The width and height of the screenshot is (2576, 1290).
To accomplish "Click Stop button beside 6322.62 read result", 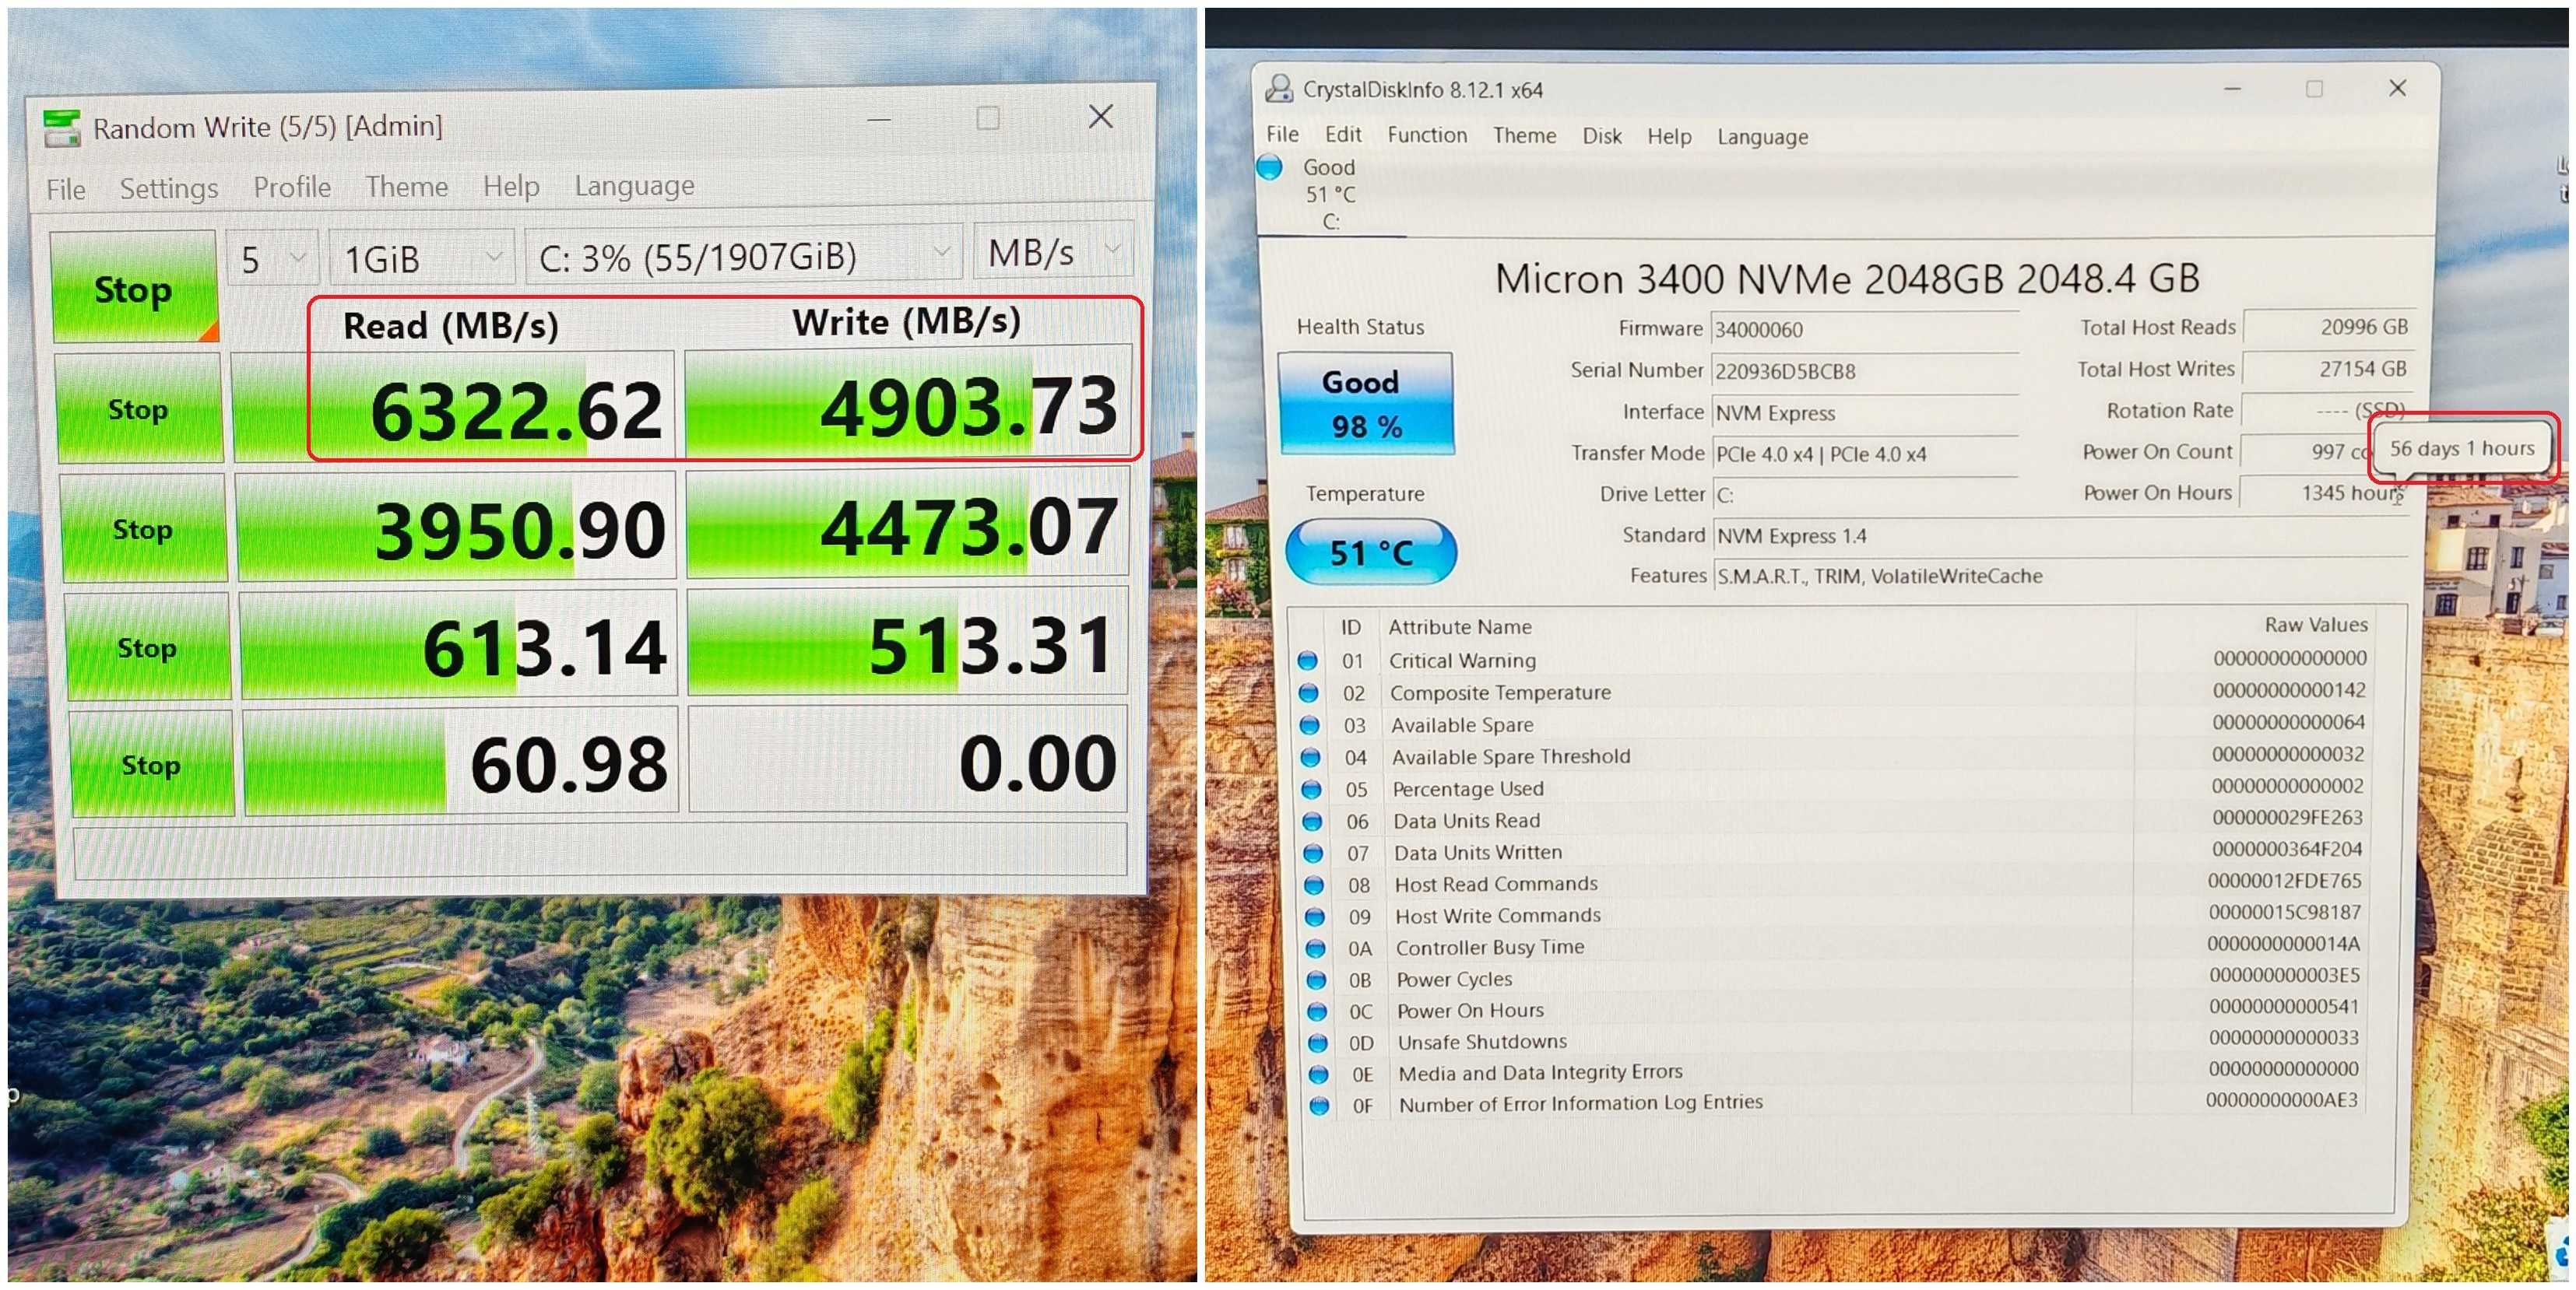I will [139, 408].
